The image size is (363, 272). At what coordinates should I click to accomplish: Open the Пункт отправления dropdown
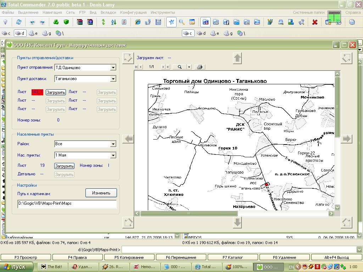click(x=113, y=68)
